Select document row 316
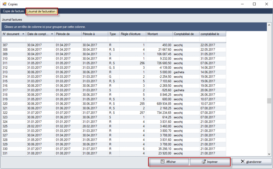This screenshot has height=169, width=273. [x=114, y=86]
